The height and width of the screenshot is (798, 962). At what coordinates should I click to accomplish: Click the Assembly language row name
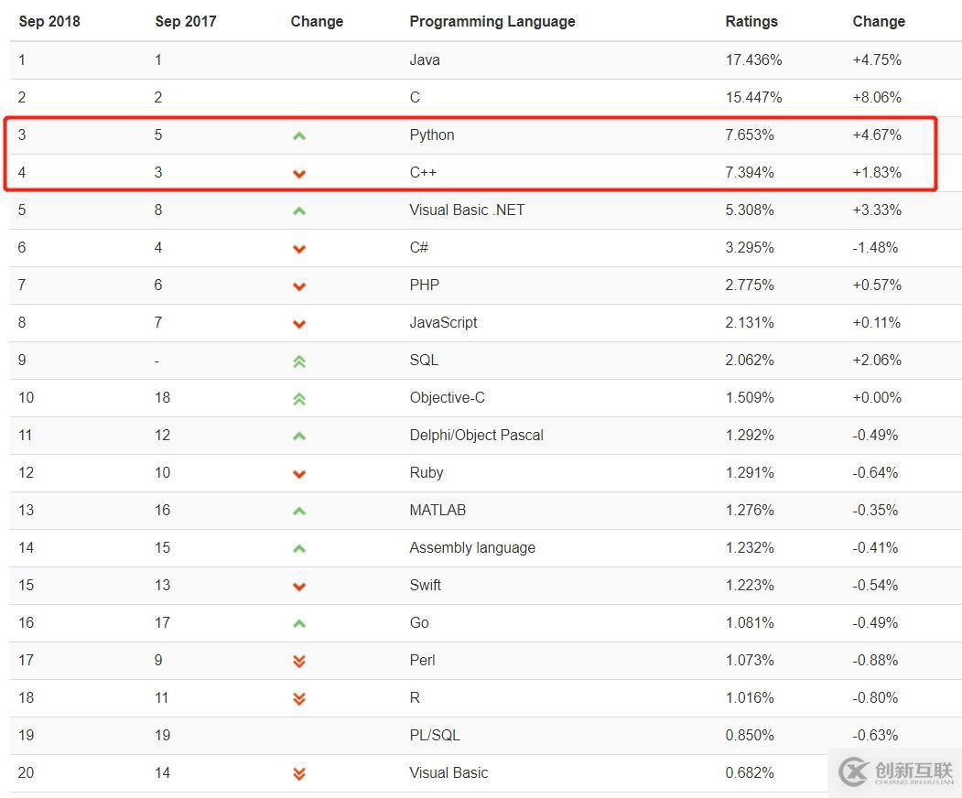472,548
